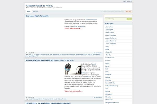Open the İkinci El Araba category

[110, 83]
